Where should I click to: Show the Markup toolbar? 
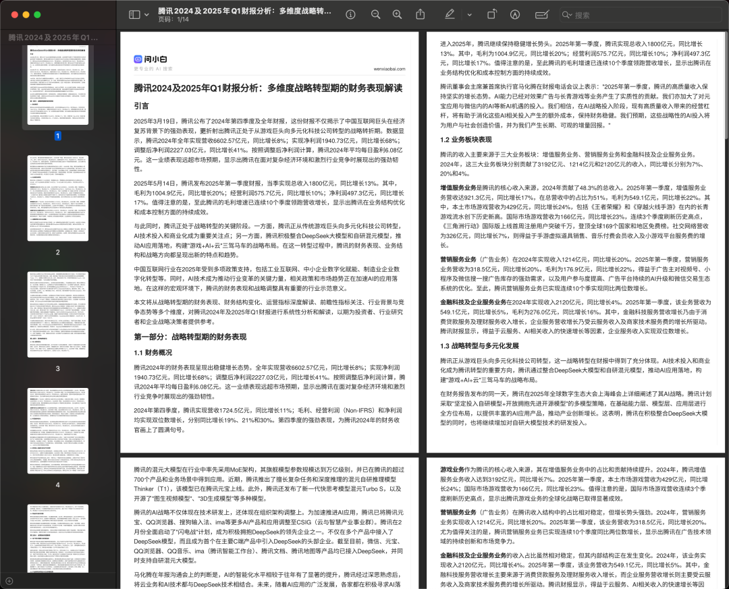514,15
